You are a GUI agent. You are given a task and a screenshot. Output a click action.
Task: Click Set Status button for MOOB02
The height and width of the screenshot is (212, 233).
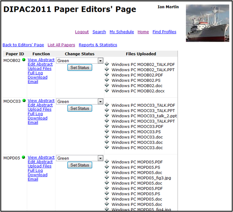[80, 68]
